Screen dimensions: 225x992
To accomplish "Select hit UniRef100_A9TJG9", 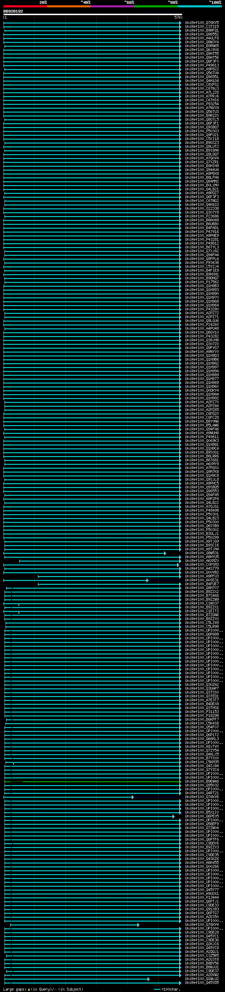I will click(202, 541).
